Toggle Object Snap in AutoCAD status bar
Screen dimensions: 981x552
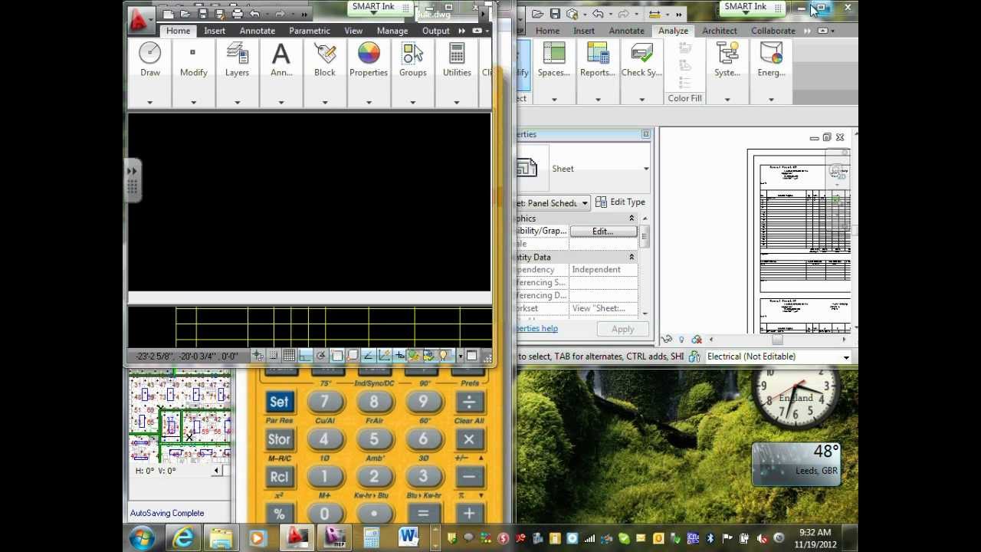pos(336,356)
